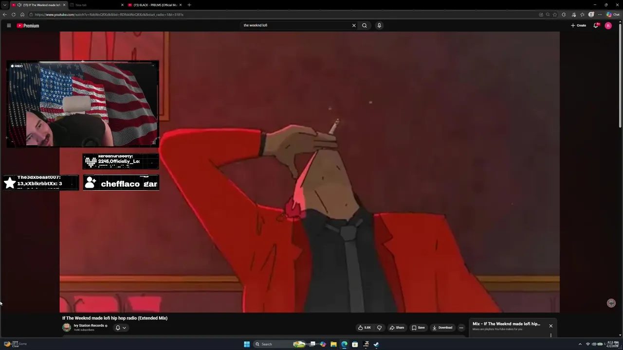This screenshot has width=623, height=350.
Task: Open Windows Start menu
Action: coord(247,344)
